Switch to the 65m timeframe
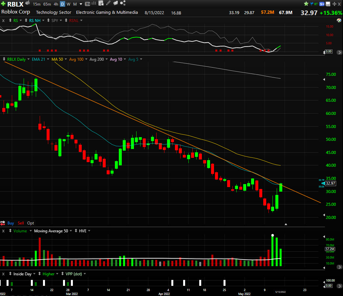This screenshot has height=296, width=343. point(47,4)
